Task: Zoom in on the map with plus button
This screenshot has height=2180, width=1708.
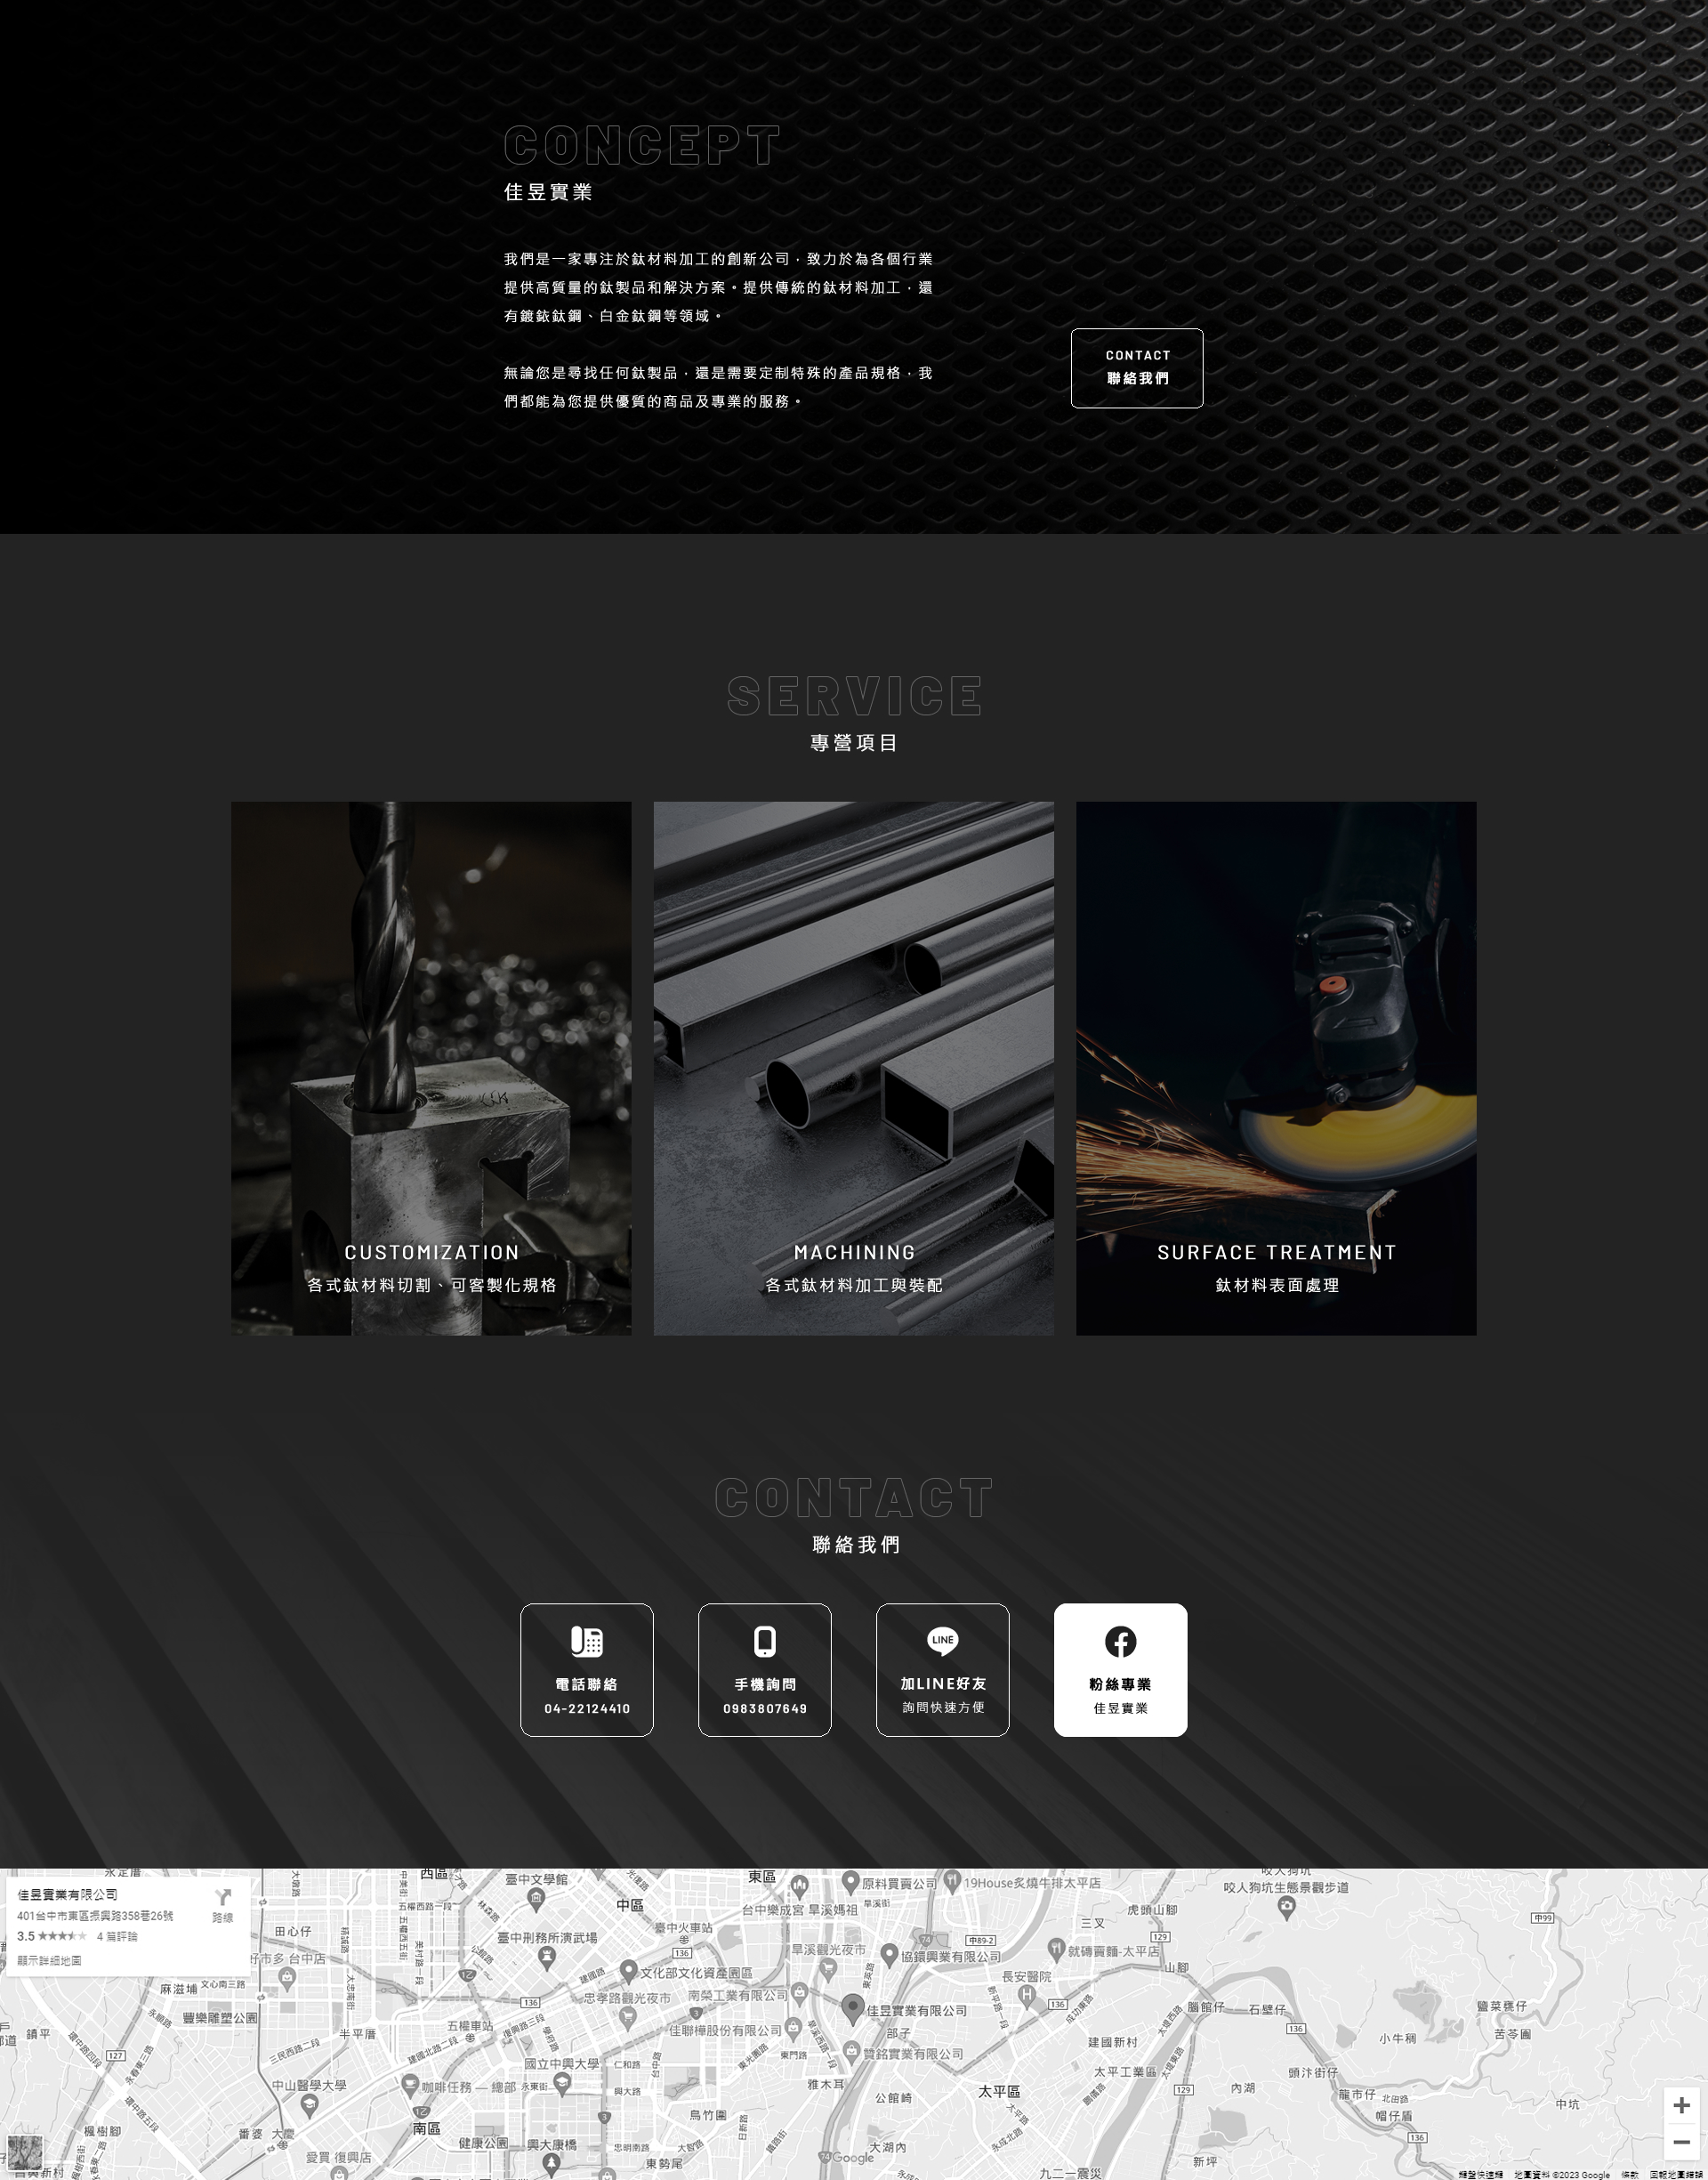Action: (1681, 2105)
